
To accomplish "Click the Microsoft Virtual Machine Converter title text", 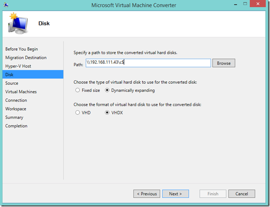I will pyautogui.click(x=134, y=5).
